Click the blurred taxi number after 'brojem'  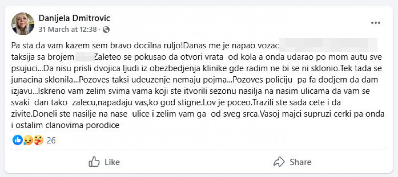tap(85, 57)
